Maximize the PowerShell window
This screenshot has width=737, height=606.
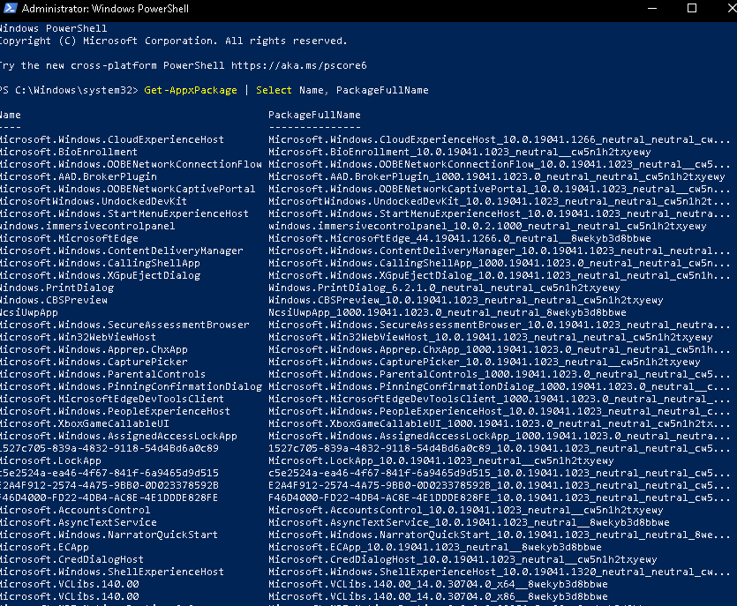pyautogui.click(x=692, y=9)
